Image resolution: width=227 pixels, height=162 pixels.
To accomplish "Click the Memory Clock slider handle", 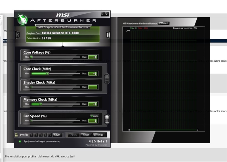I will point(41,104).
